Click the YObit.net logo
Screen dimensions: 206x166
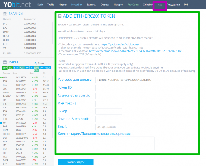17,5
